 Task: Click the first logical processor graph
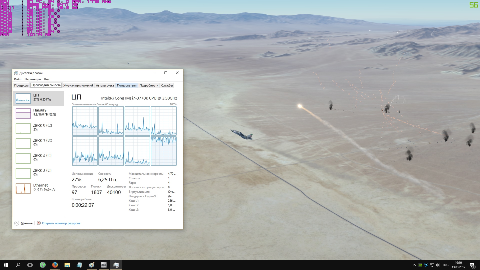[x=85, y=121]
